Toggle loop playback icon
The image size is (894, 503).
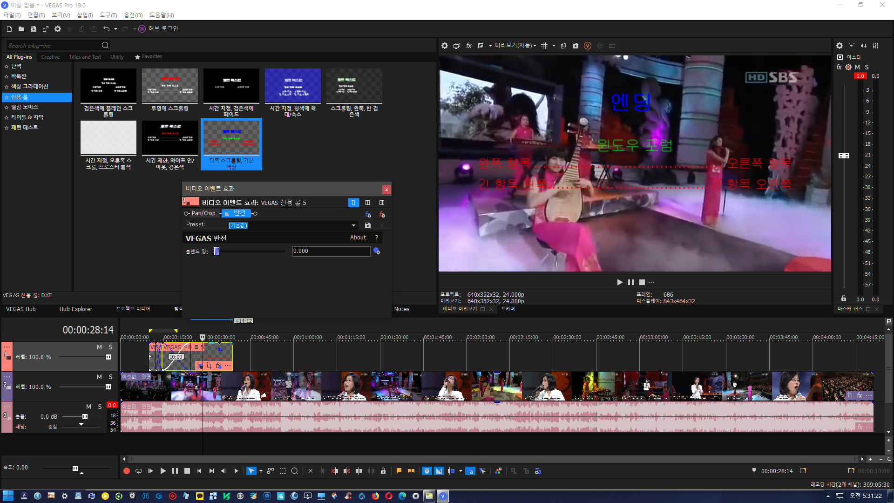click(x=139, y=471)
